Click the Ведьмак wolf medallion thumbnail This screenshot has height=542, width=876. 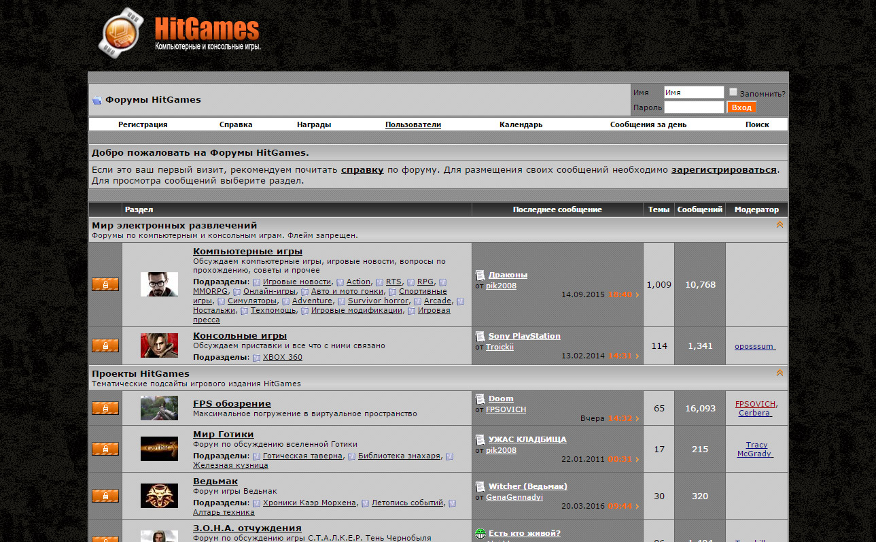click(159, 496)
